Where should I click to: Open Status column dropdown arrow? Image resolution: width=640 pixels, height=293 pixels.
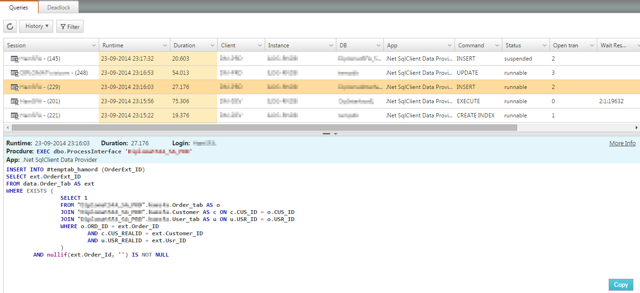(545, 45)
